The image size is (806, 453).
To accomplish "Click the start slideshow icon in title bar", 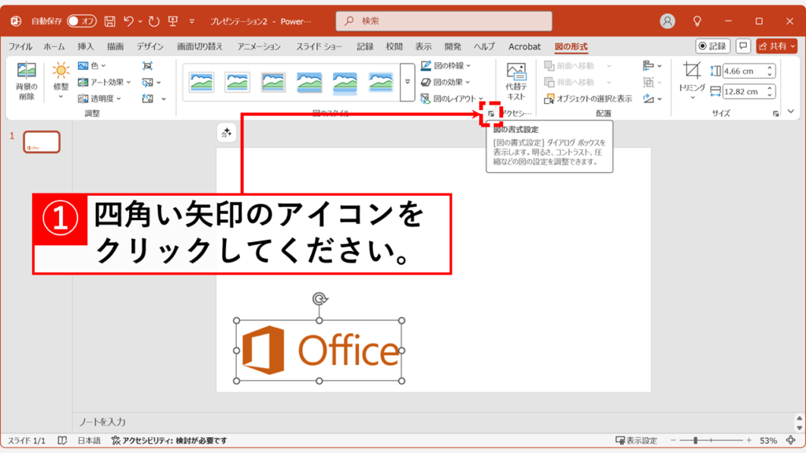I will click(x=173, y=21).
